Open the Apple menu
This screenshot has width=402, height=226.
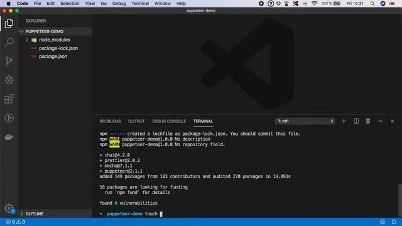click(x=8, y=3)
